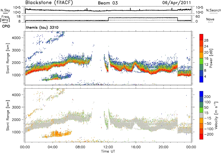The image size is (221, 153).
Task: Click the blue swatch at power colorbar bottom
Action: 201,79
